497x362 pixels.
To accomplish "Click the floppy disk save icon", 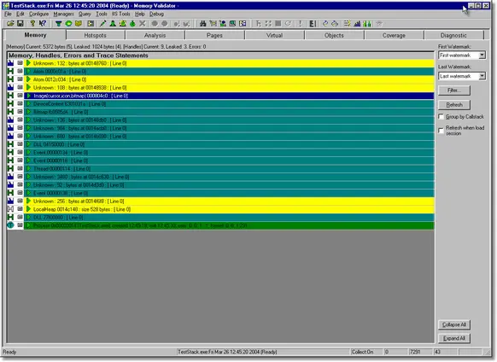I will (x=20, y=23).
